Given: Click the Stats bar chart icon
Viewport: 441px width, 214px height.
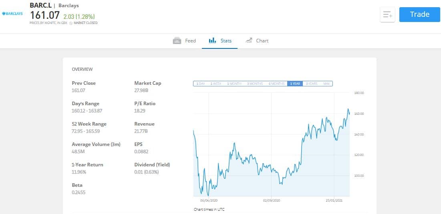Looking at the screenshot, I should [x=212, y=40].
